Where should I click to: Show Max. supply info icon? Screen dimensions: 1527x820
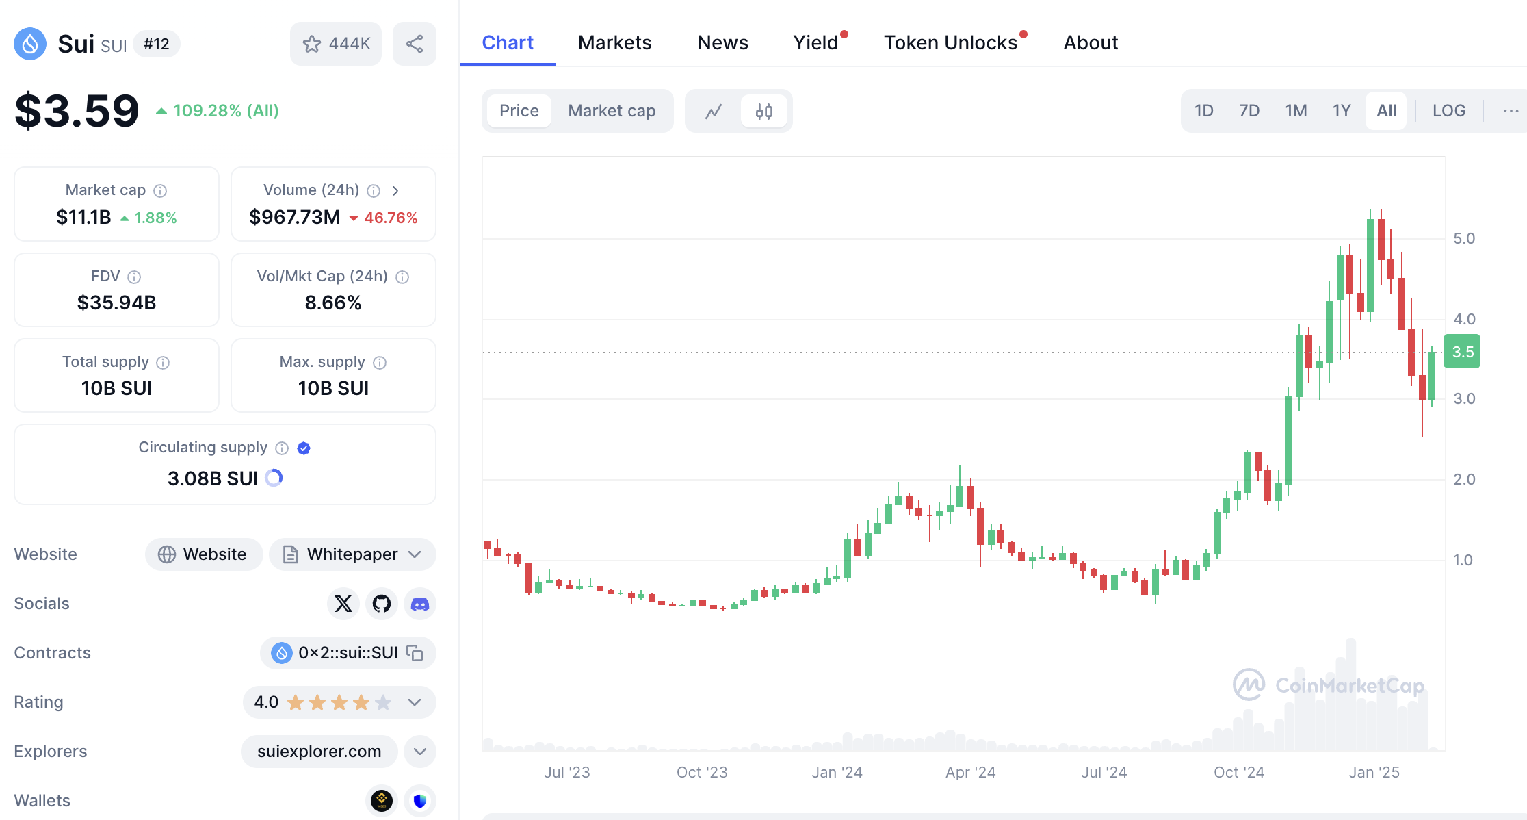pyautogui.click(x=380, y=363)
